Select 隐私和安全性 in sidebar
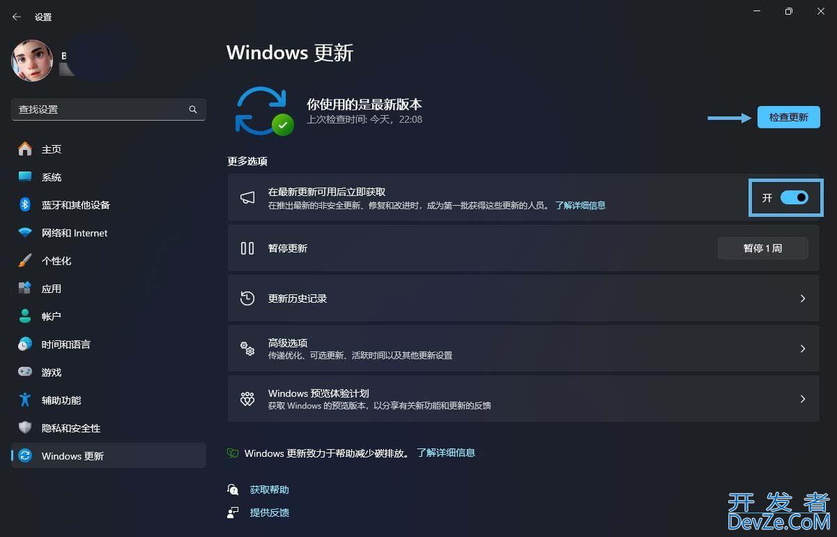Viewport: 837px width, 537px height. [x=109, y=428]
